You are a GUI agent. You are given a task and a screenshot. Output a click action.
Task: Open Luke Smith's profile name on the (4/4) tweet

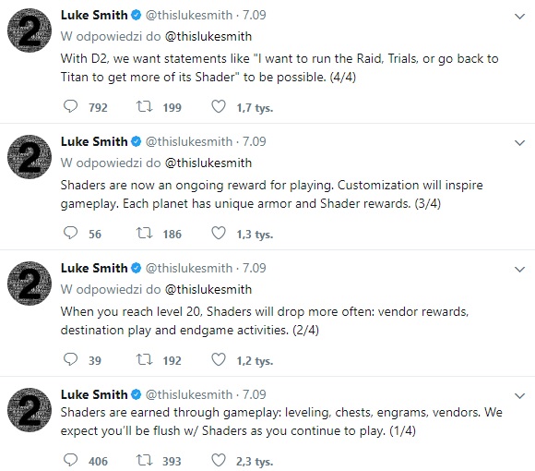coord(94,15)
